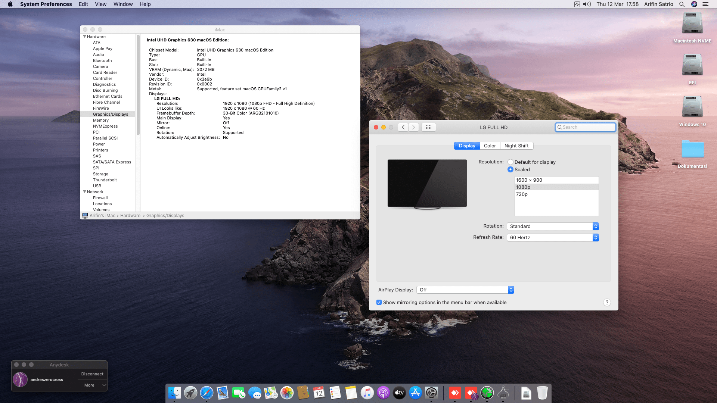The height and width of the screenshot is (403, 717).
Task: Click the volume icon in menu bar
Action: (587, 4)
